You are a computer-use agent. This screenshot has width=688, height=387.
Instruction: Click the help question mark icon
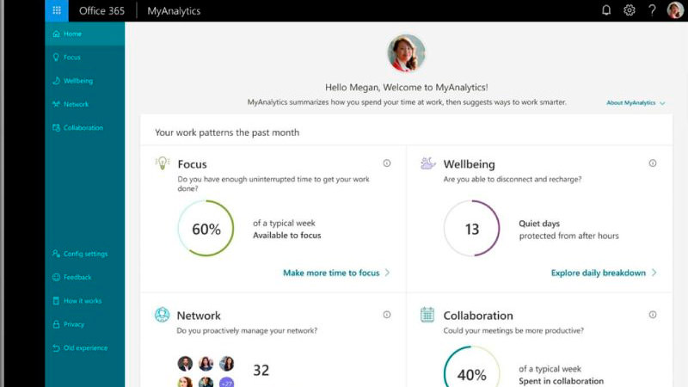point(652,10)
